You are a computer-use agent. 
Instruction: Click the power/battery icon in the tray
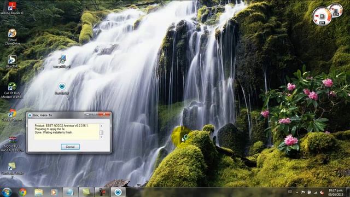coord(310,192)
